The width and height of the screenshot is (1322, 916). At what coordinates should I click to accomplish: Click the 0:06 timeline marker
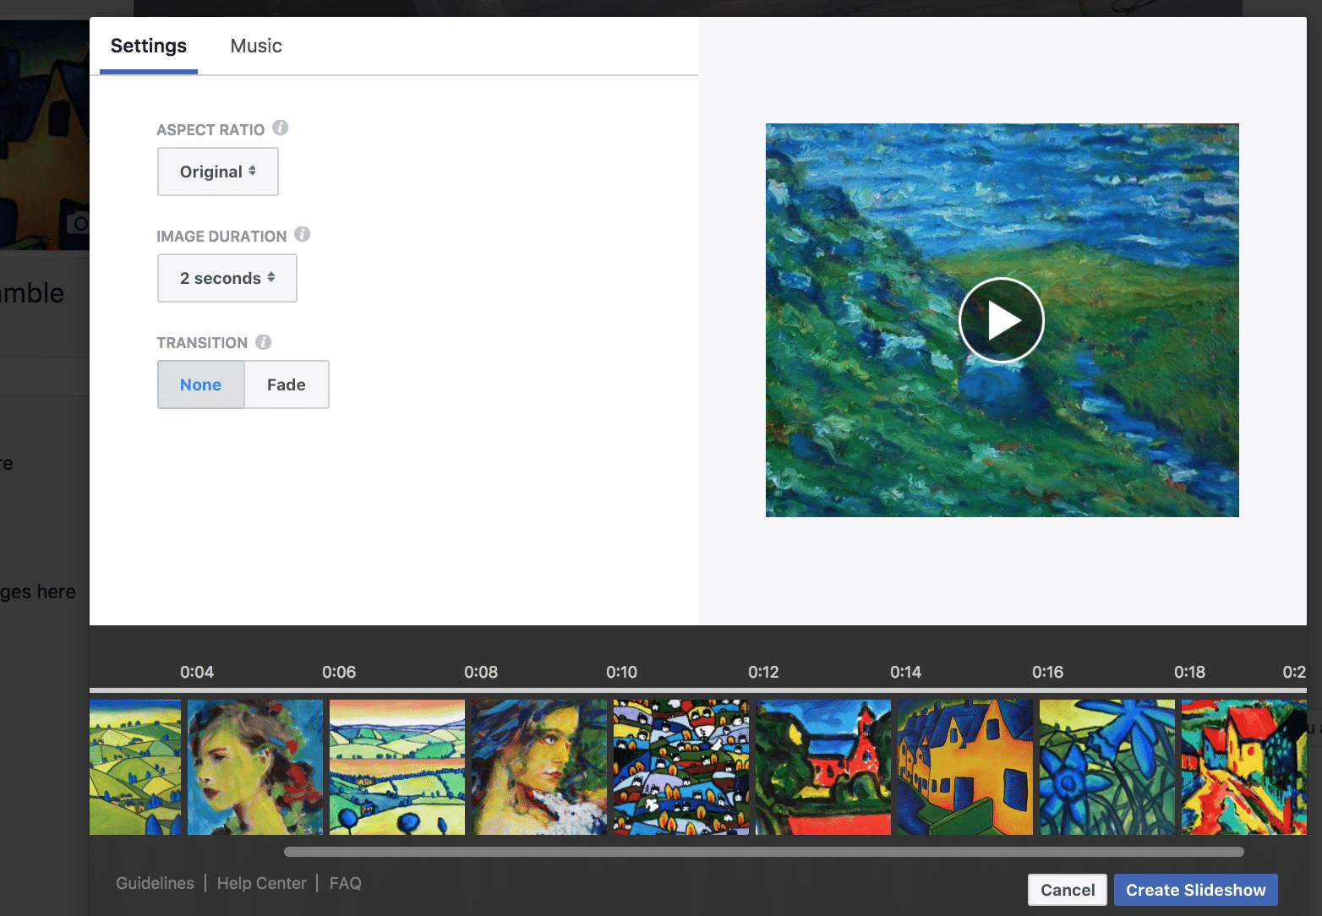coord(339,672)
